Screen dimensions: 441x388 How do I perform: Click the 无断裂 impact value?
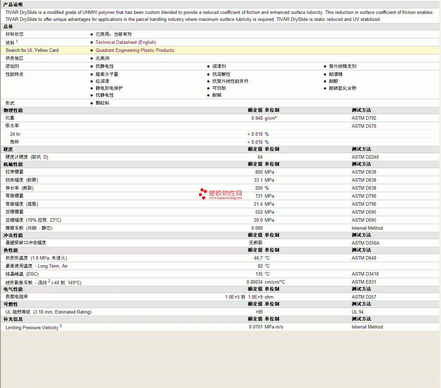(256, 243)
